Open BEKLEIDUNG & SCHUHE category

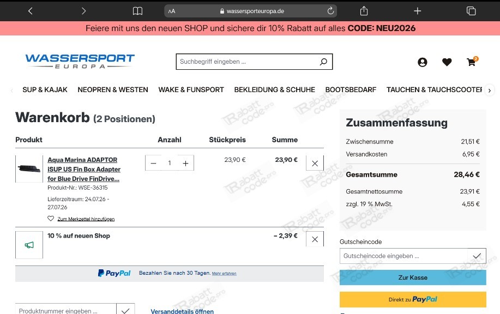click(275, 90)
